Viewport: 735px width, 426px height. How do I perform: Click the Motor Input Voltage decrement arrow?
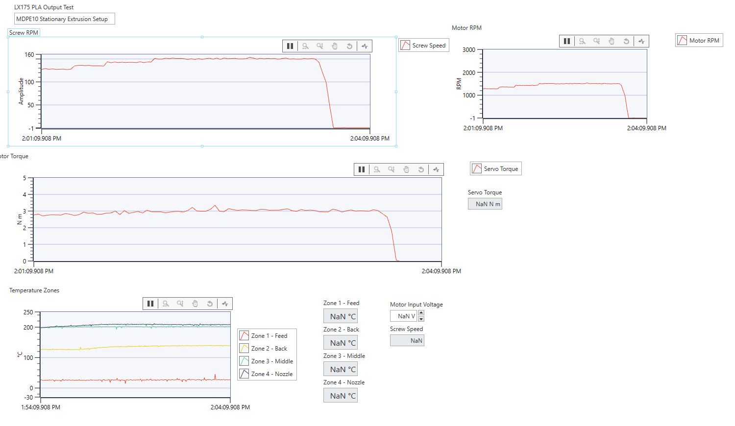[421, 318]
